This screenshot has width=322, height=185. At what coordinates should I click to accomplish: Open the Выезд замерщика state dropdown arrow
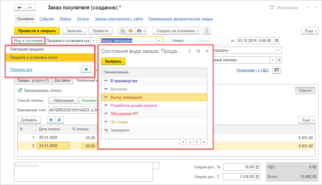pos(159,41)
